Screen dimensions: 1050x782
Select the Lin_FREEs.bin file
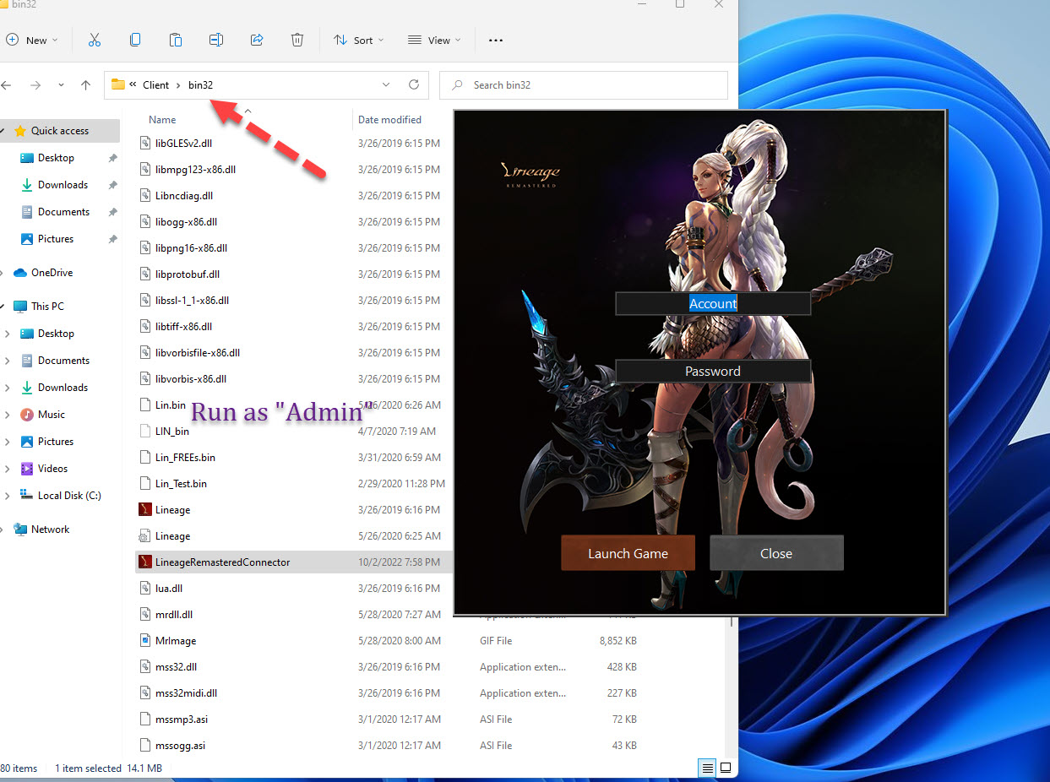click(185, 458)
